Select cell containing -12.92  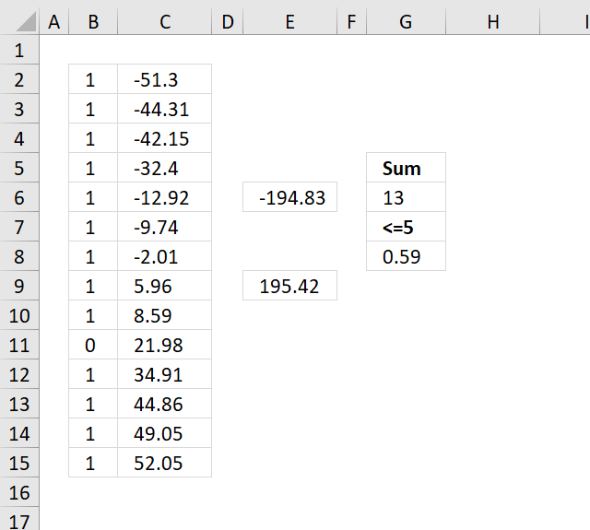[165, 197]
